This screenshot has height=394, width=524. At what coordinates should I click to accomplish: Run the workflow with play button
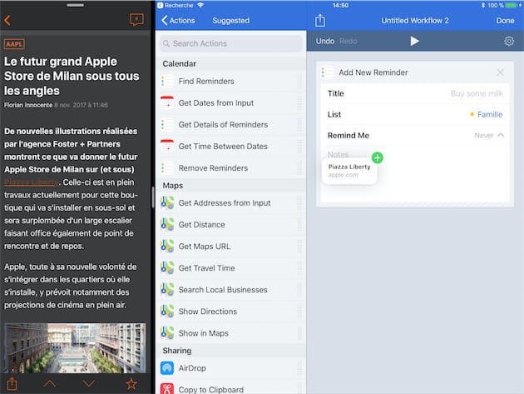pyautogui.click(x=414, y=41)
